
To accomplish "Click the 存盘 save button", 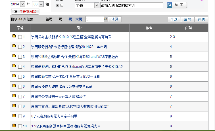I will coord(201,20).
